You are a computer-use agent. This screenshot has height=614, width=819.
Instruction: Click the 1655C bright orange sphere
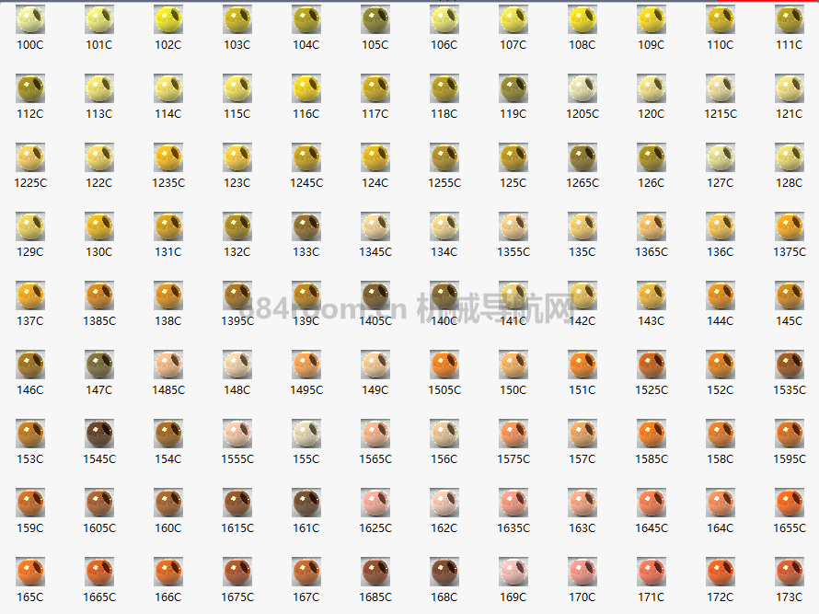tap(790, 503)
